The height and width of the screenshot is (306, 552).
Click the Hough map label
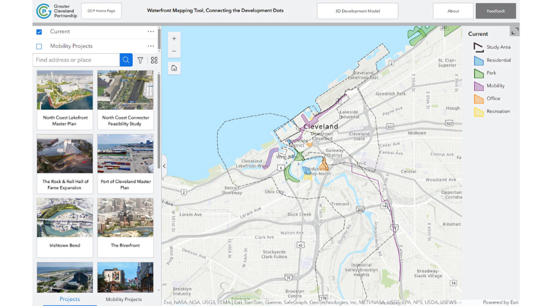(x=453, y=108)
